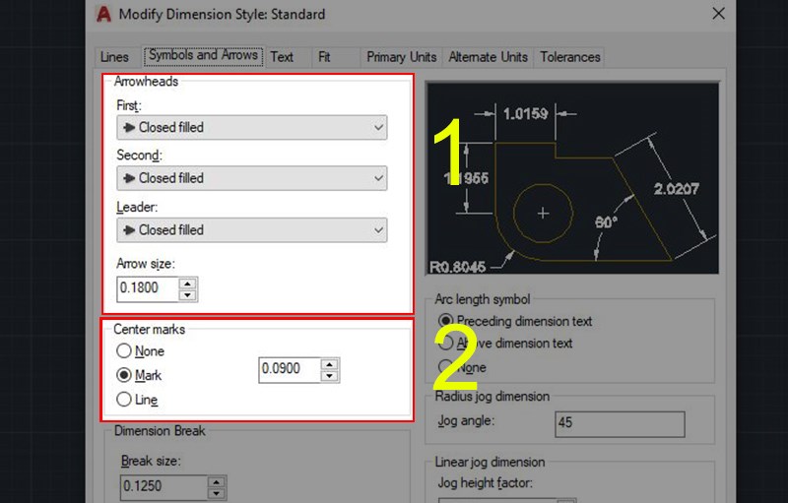
Task: Open the First arrowhead dropdown
Action: [252, 128]
